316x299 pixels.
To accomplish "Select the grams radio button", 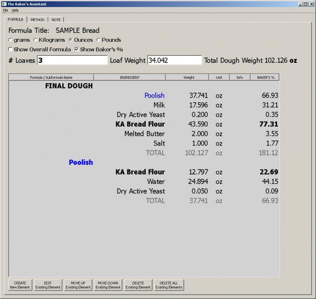I will coord(10,40).
